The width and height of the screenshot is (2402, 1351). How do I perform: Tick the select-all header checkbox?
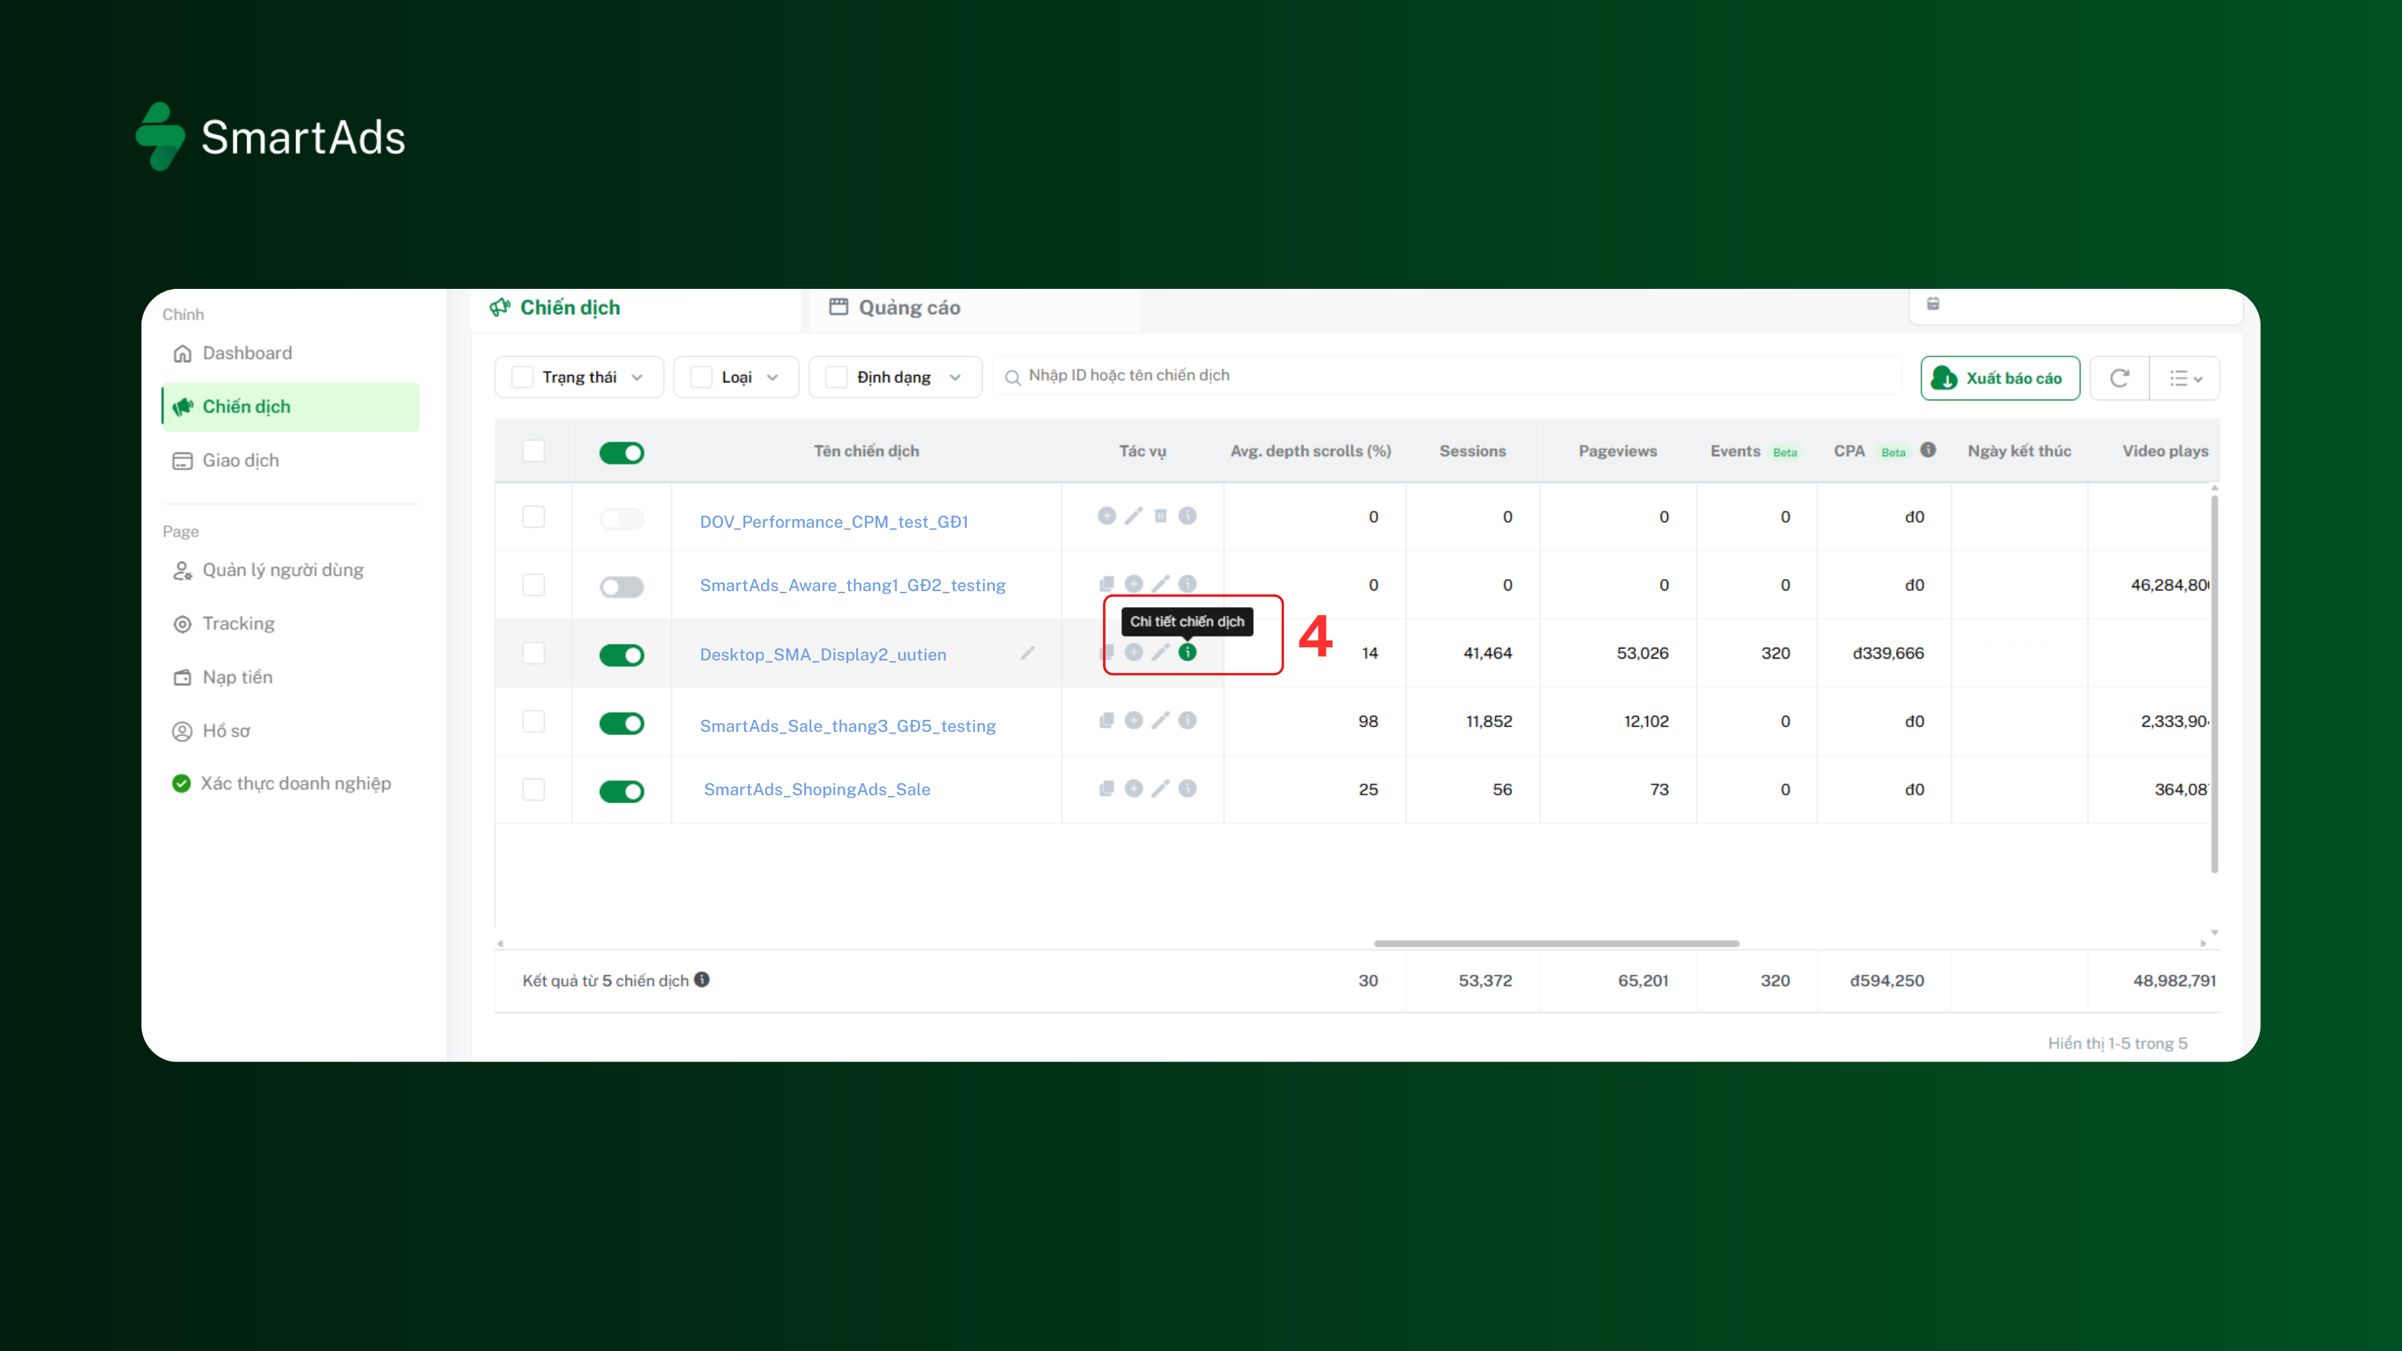pos(533,450)
